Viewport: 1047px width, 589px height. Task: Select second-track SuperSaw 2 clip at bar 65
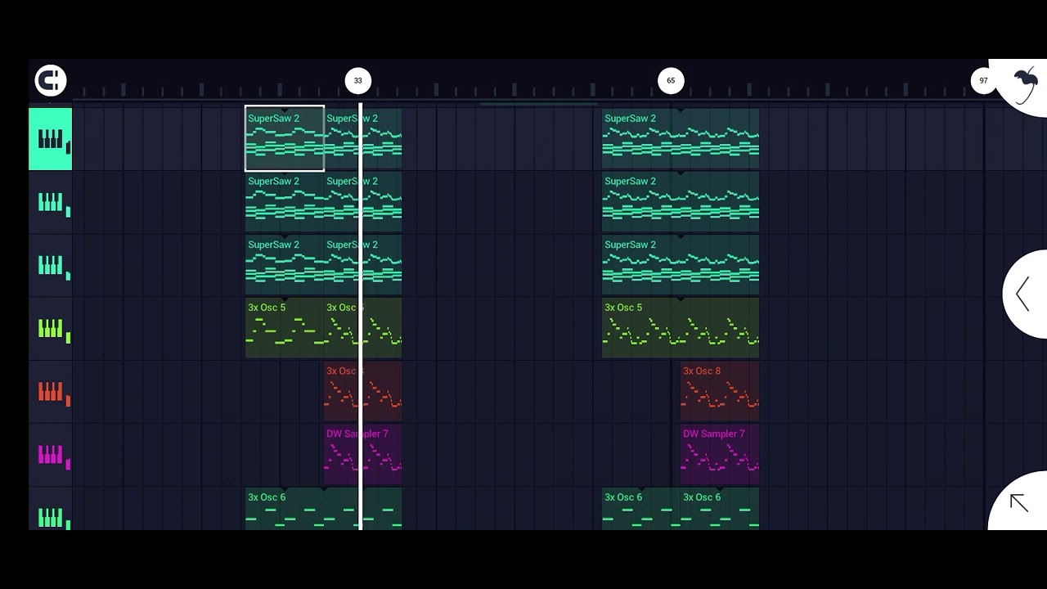click(x=681, y=202)
